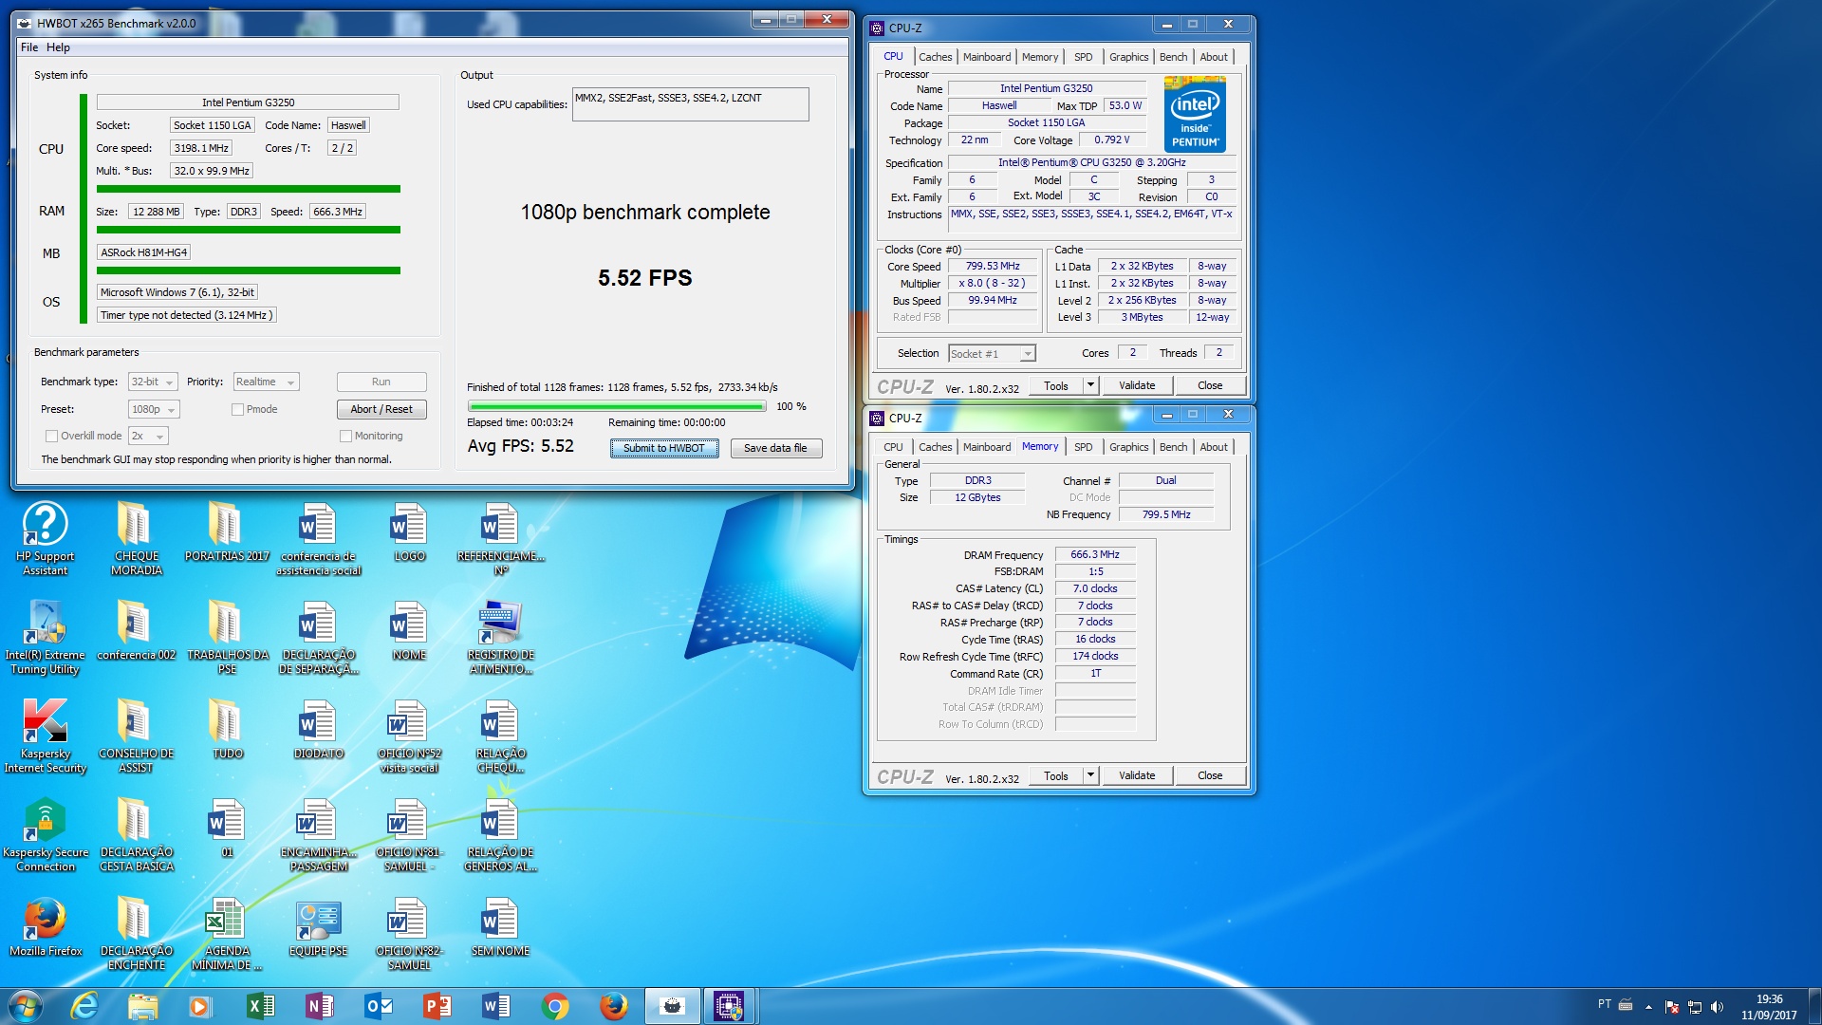Switch to Bench tab in upper CPU-Z

pos(1173,57)
